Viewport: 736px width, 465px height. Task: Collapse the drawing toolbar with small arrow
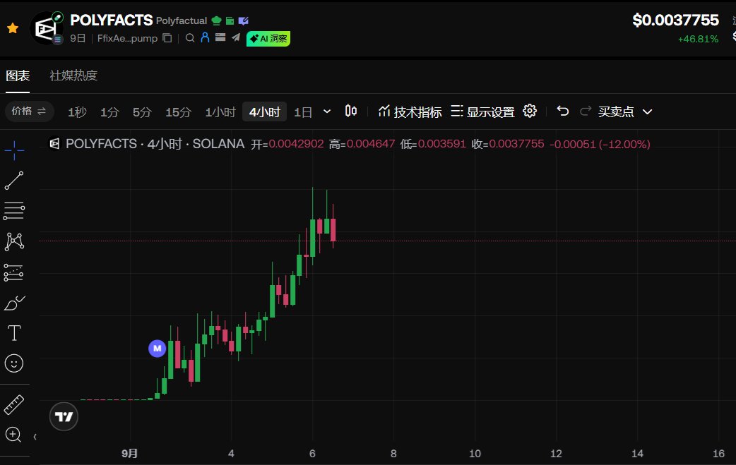[35, 437]
